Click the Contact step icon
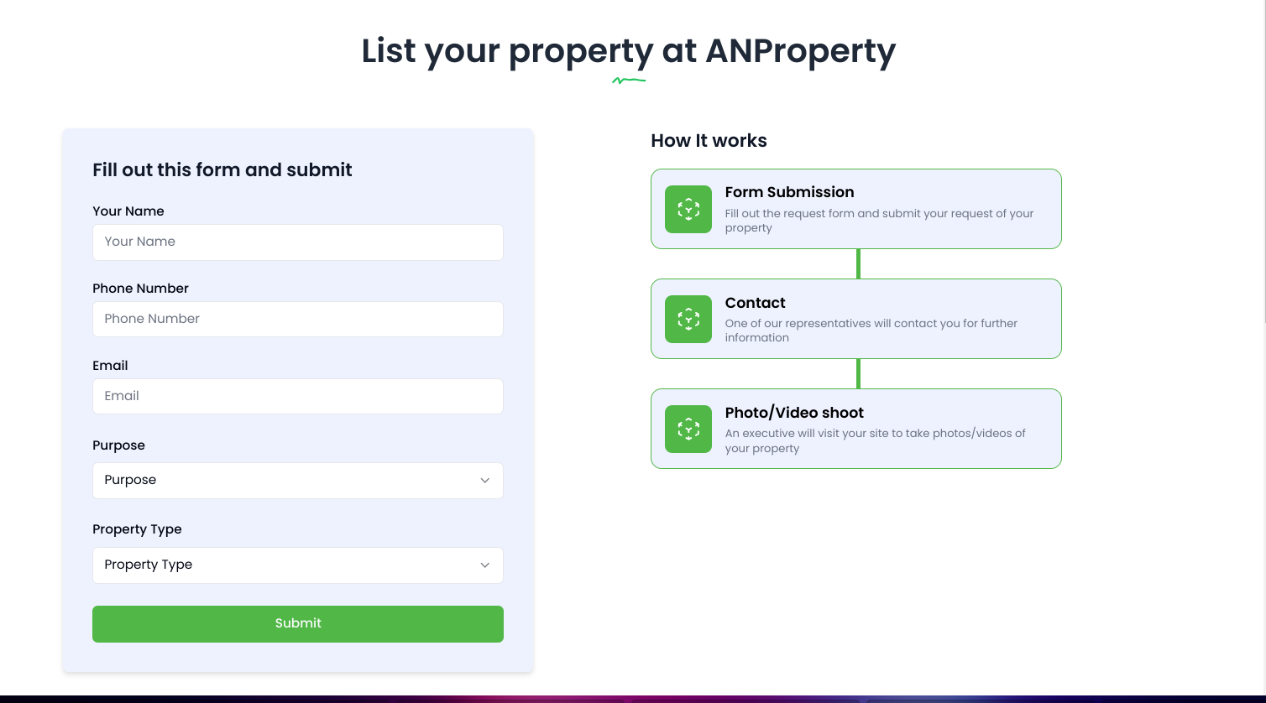 688,319
